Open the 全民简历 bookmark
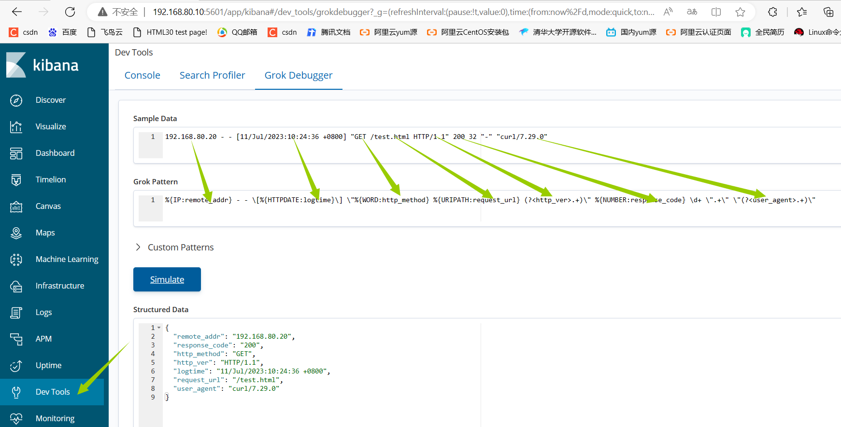Screen dimensions: 841x427 (763, 32)
